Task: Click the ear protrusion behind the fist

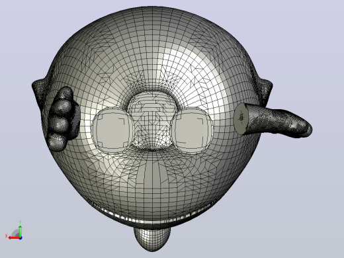Action: click(x=40, y=91)
